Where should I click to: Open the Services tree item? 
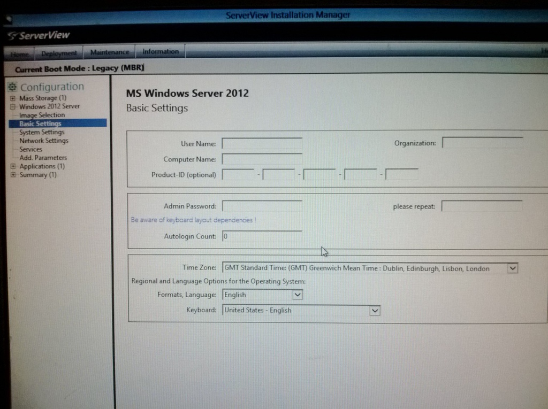coord(31,149)
